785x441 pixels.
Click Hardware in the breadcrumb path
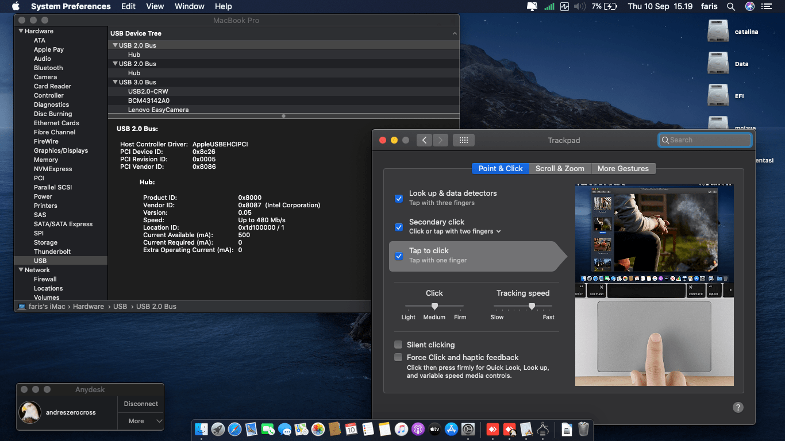pyautogui.click(x=88, y=306)
